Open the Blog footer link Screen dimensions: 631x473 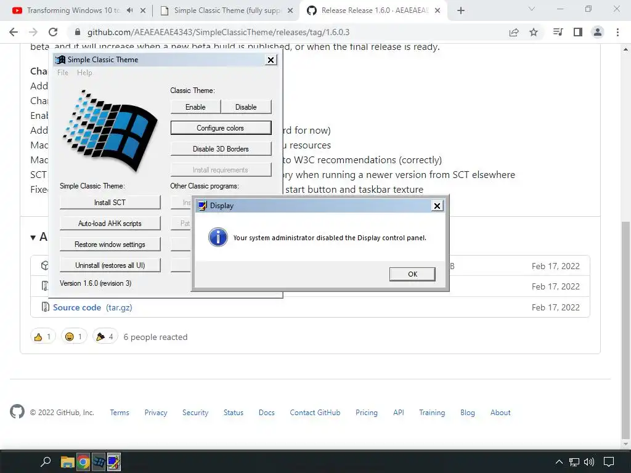click(468, 413)
